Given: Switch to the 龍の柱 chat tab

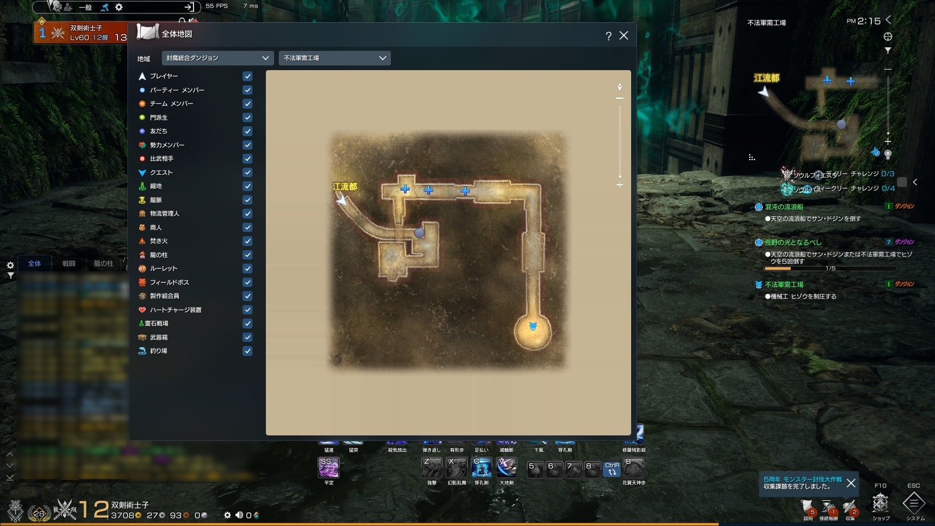Looking at the screenshot, I should (103, 264).
